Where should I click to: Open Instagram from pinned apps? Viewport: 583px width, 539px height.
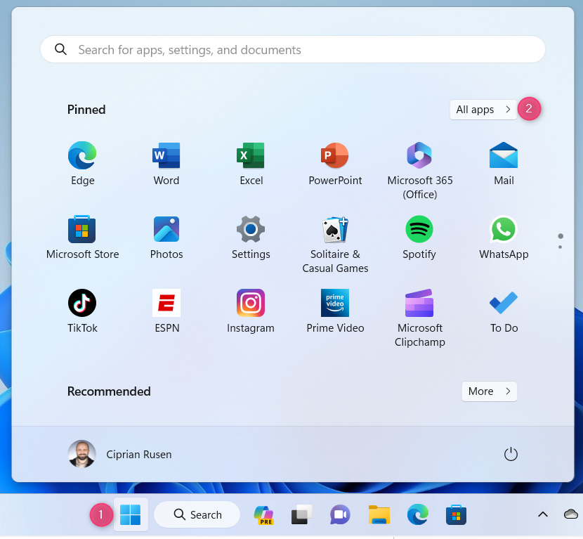click(251, 311)
